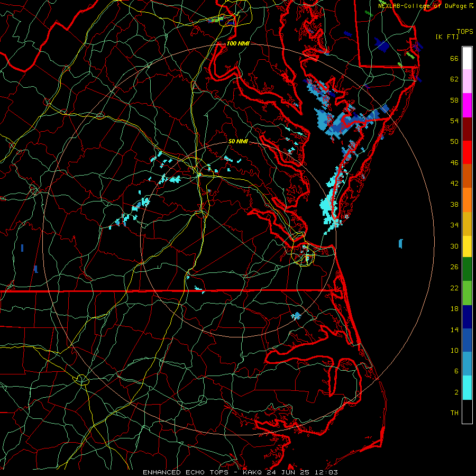
Task: Click the navy blue legend swatch
Action: (x=467, y=317)
